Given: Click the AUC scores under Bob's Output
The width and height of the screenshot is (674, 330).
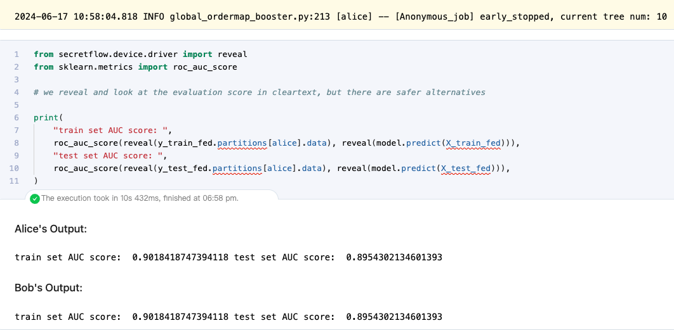Looking at the screenshot, I should 228,317.
